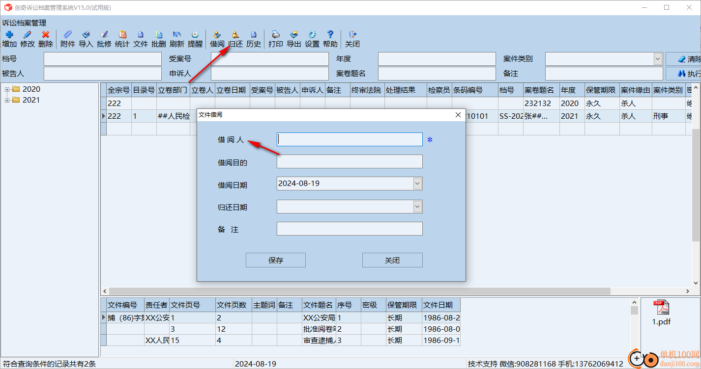Open the 归还日期 date dropdown
Viewport: 701px width, 369px height.
(417, 207)
